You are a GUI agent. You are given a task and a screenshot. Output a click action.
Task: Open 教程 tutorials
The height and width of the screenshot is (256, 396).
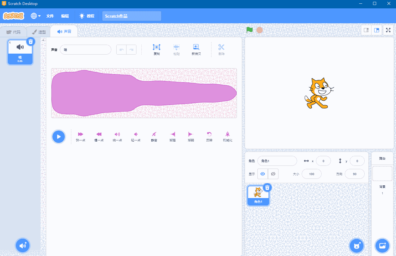tap(87, 16)
